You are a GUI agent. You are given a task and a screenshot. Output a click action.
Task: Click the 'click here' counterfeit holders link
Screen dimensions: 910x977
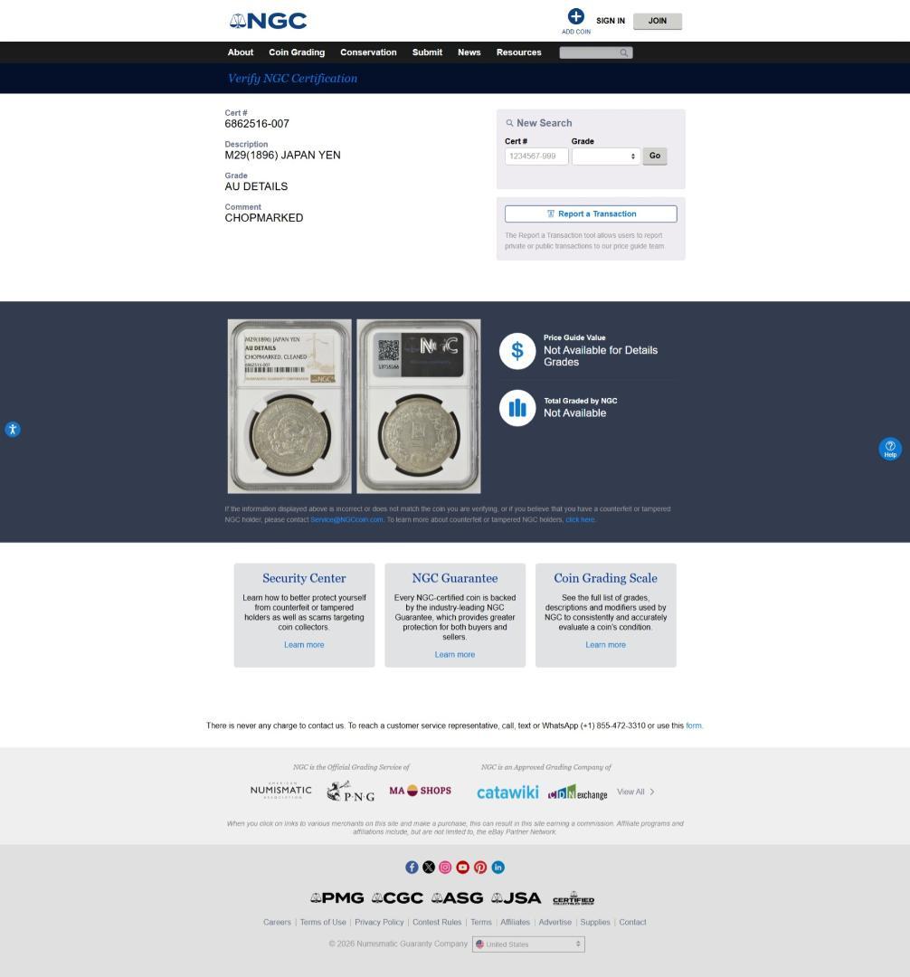(580, 519)
